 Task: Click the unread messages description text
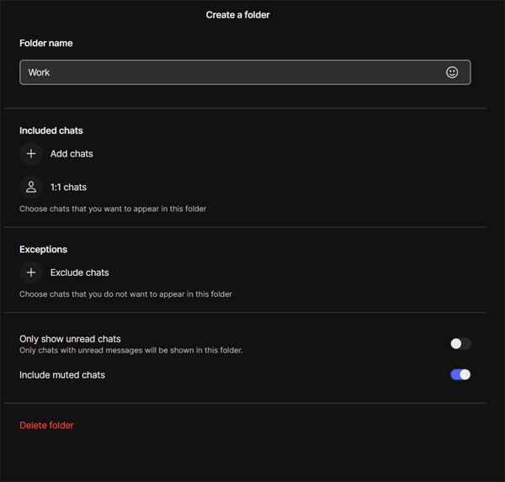[130, 351]
